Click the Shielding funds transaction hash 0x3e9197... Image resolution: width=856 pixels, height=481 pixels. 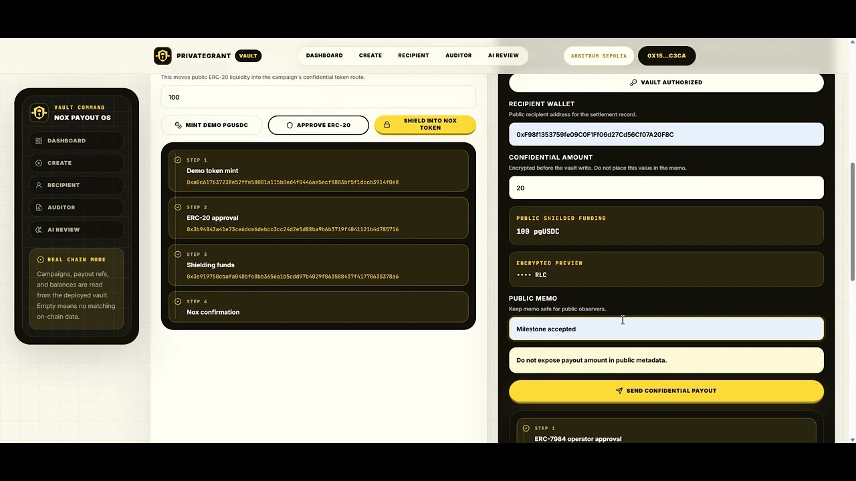tap(292, 277)
